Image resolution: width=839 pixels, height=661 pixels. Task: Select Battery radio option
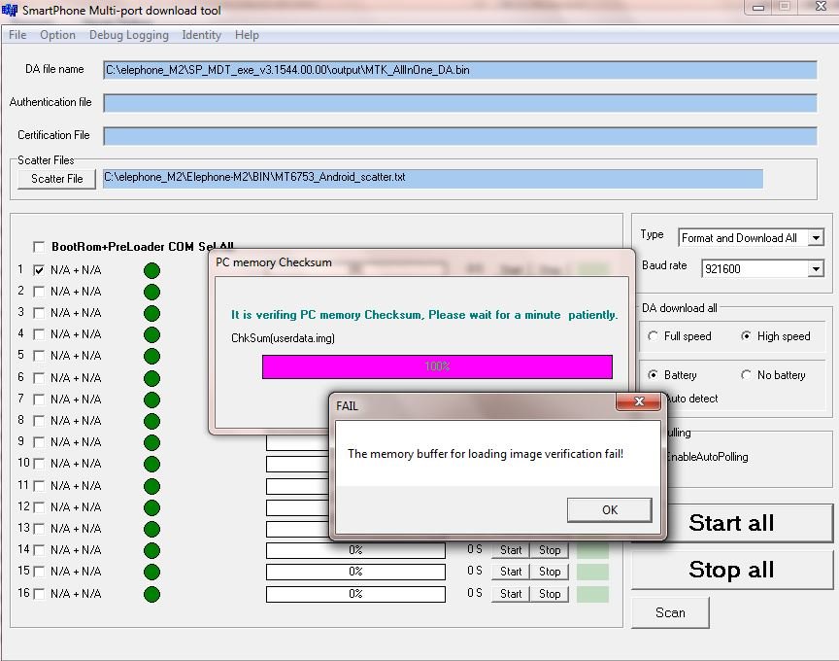pos(653,375)
